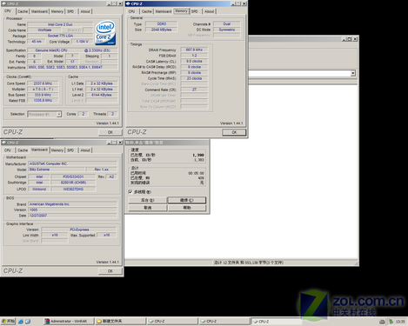Click the Southbridge value "82801IR (ICH9R)"
This screenshot has width=408, height=326.
click(x=73, y=183)
